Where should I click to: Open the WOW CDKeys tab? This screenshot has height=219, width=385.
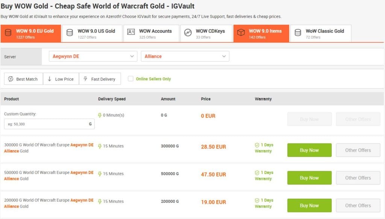point(206,33)
